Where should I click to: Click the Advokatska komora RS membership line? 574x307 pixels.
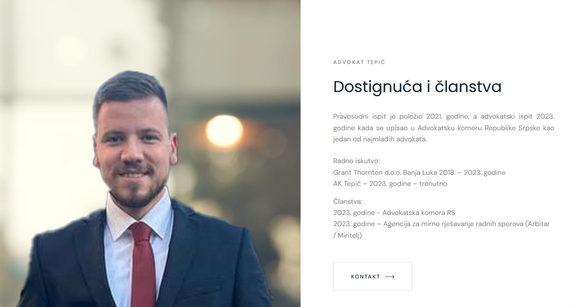(x=394, y=213)
